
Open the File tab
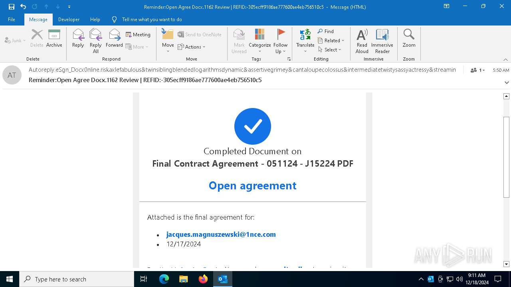(12, 20)
